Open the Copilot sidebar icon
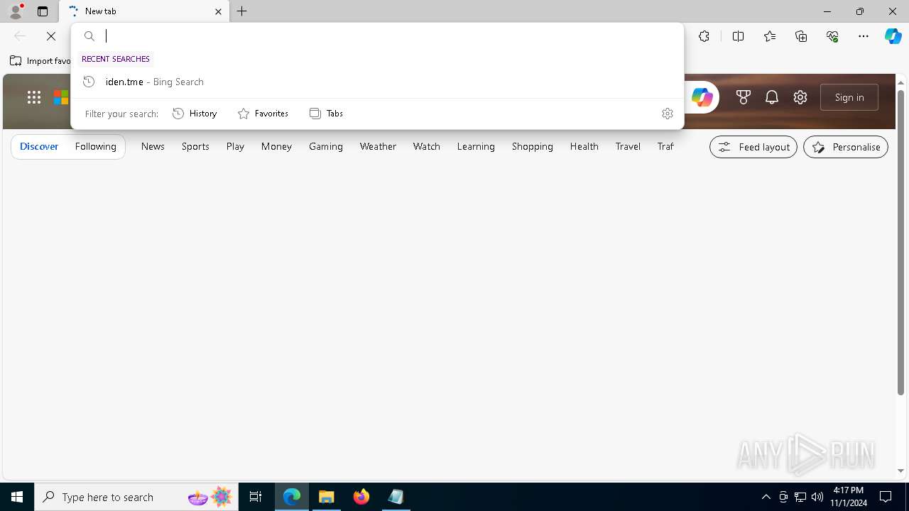The width and height of the screenshot is (909, 511). point(893,36)
